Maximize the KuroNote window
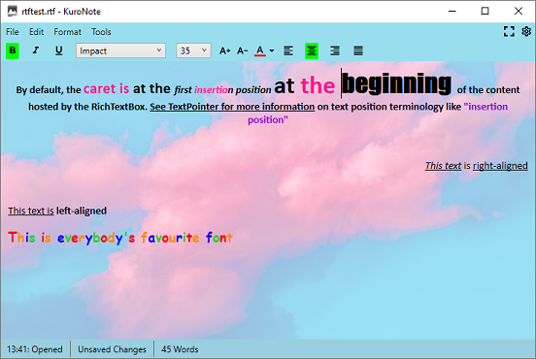This screenshot has width=536, height=359. pos(485,11)
